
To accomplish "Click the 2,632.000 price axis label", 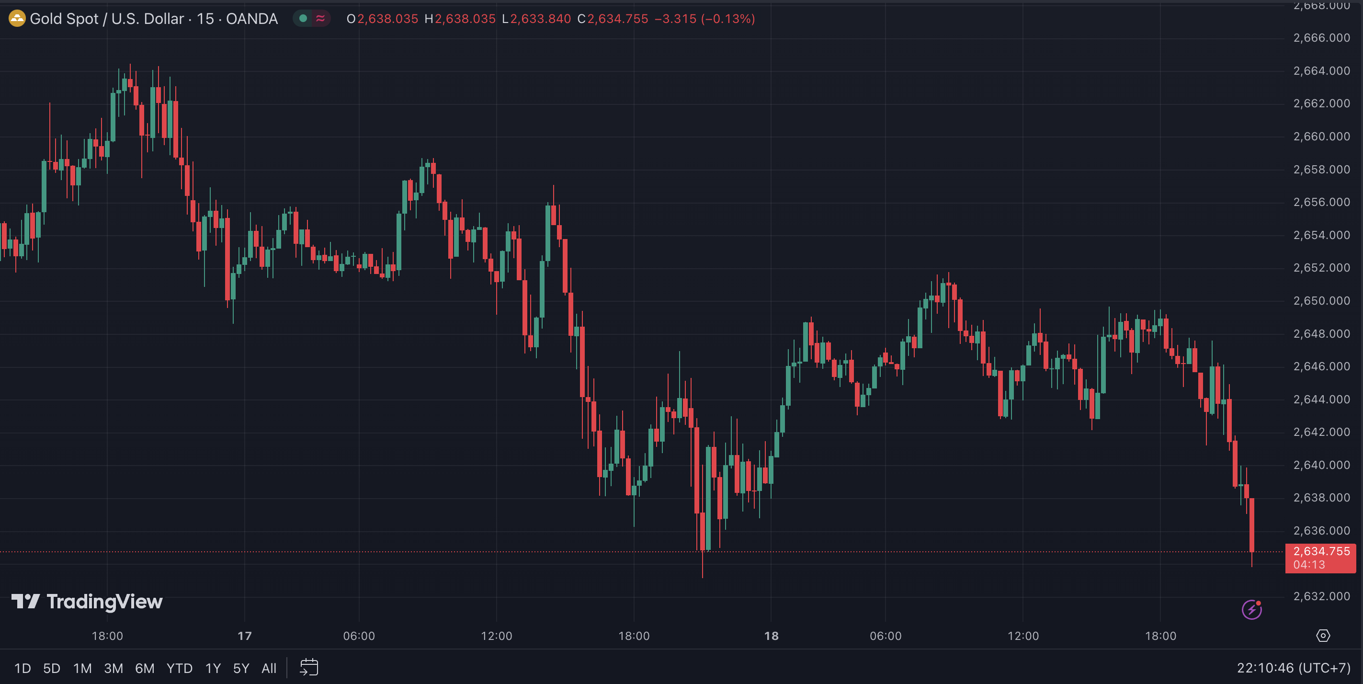I will click(x=1321, y=596).
